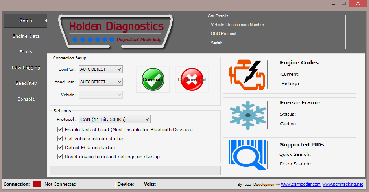Uncheck Get vehicle info on startup

pyautogui.click(x=60, y=139)
